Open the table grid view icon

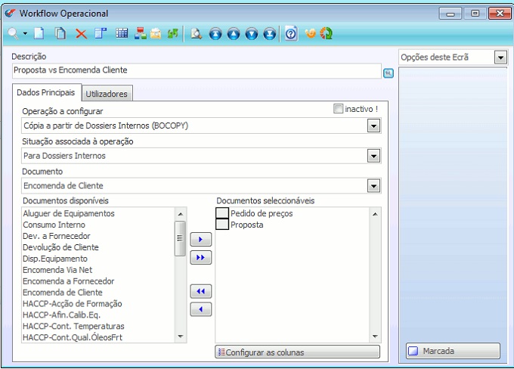pyautogui.click(x=122, y=33)
